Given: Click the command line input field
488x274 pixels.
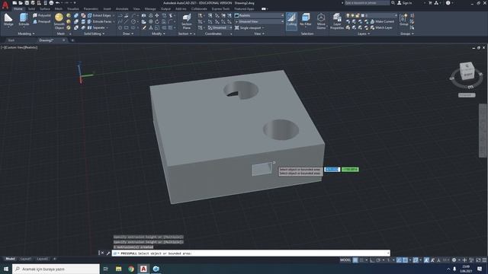Looking at the screenshot, I should click(x=251, y=253).
